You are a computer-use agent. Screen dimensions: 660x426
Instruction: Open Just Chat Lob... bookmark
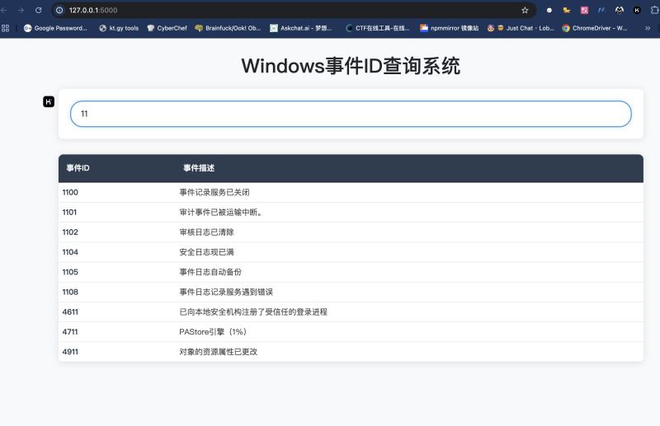point(521,28)
